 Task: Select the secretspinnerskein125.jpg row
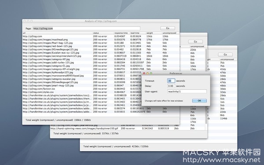tap(101, 56)
